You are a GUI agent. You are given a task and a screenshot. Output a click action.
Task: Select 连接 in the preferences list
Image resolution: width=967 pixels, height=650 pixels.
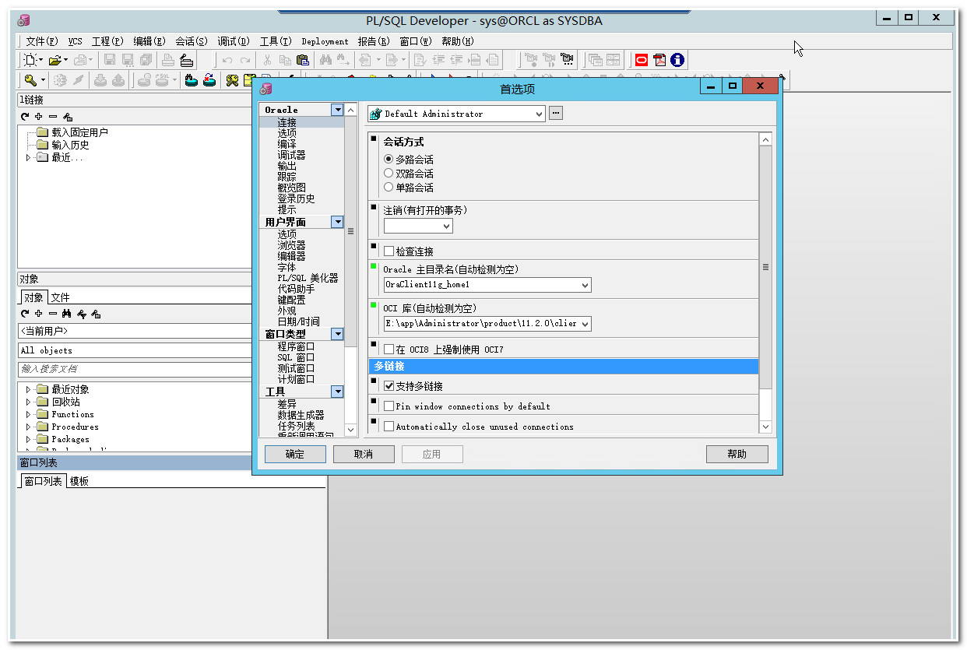[287, 122]
